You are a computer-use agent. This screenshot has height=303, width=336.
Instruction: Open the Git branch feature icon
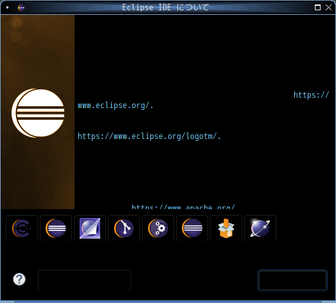click(x=124, y=228)
